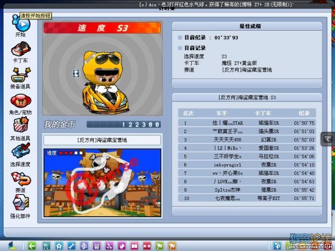Click the home house icon
This screenshot has width=335, height=251.
(59, 246)
